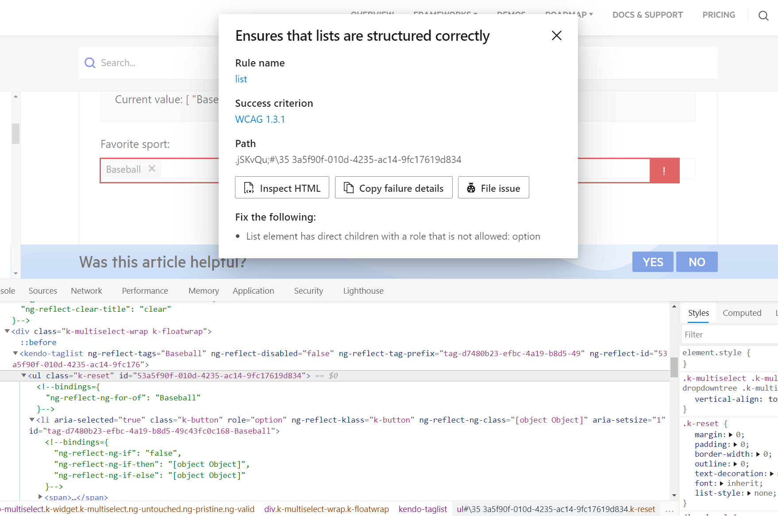Select the Network tab in DevTools
Viewport: 778px width, 516px height.
(x=86, y=291)
